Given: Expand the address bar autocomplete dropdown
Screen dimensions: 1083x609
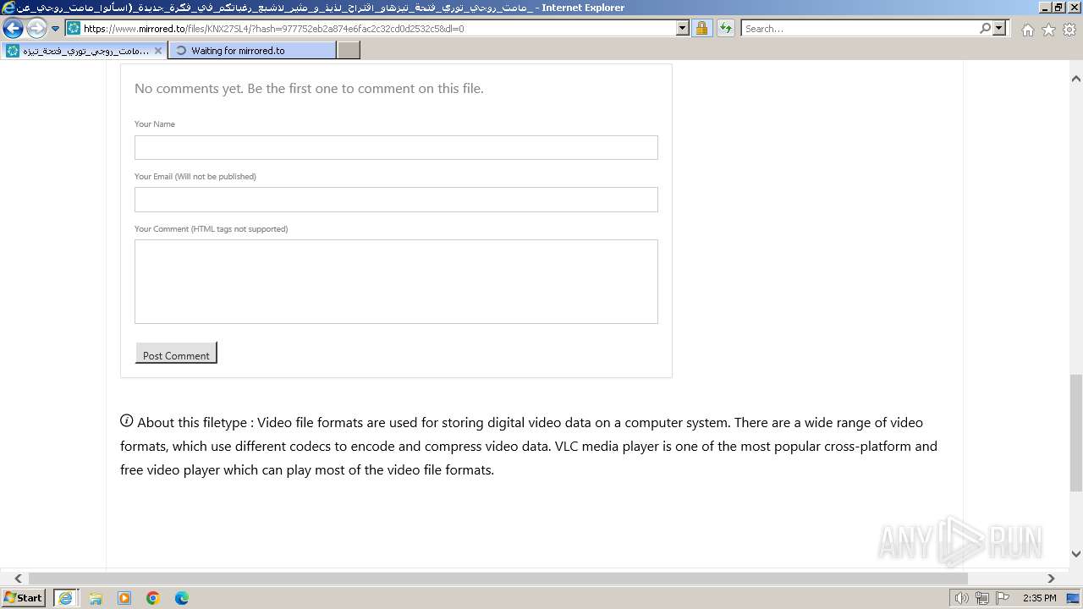Looking at the screenshot, I should pyautogui.click(x=683, y=28).
